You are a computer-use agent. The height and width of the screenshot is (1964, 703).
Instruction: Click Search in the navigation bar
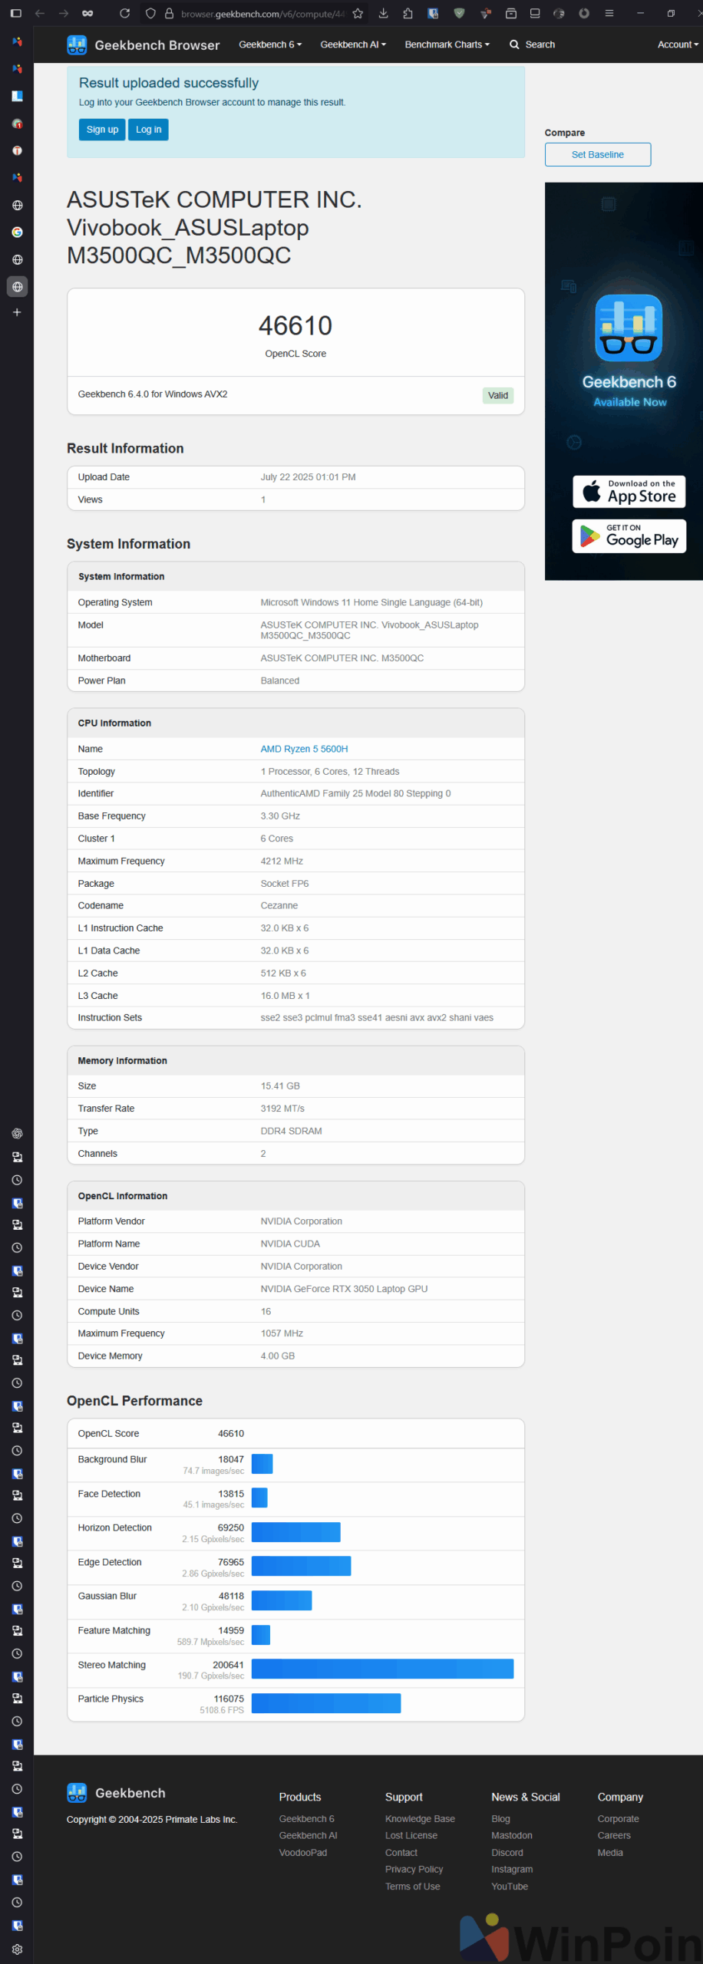click(540, 44)
